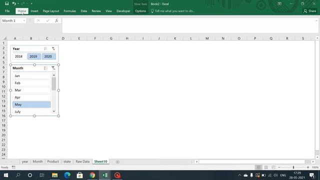Expand the Name Box dropdown arrow
The width and height of the screenshot is (320, 180).
[24, 21]
